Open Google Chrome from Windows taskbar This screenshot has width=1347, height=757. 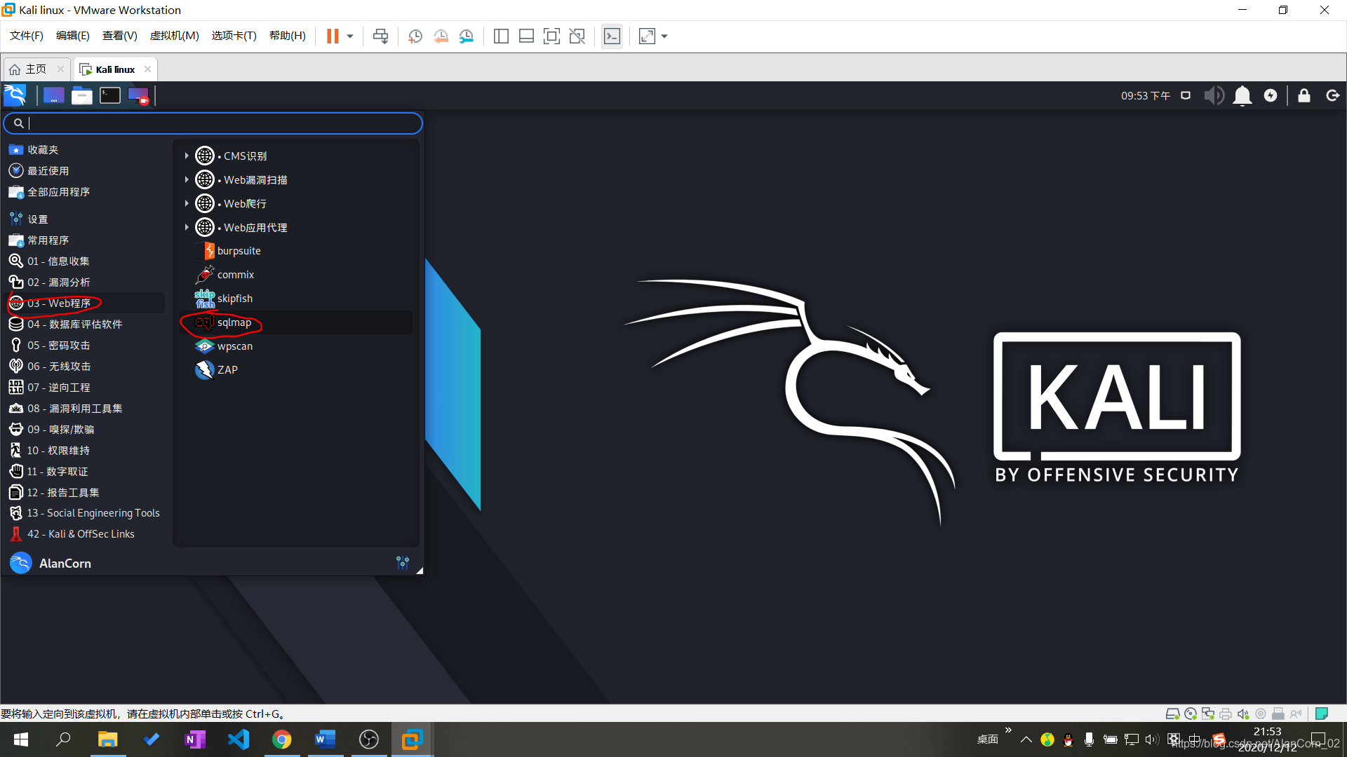pyautogui.click(x=281, y=739)
